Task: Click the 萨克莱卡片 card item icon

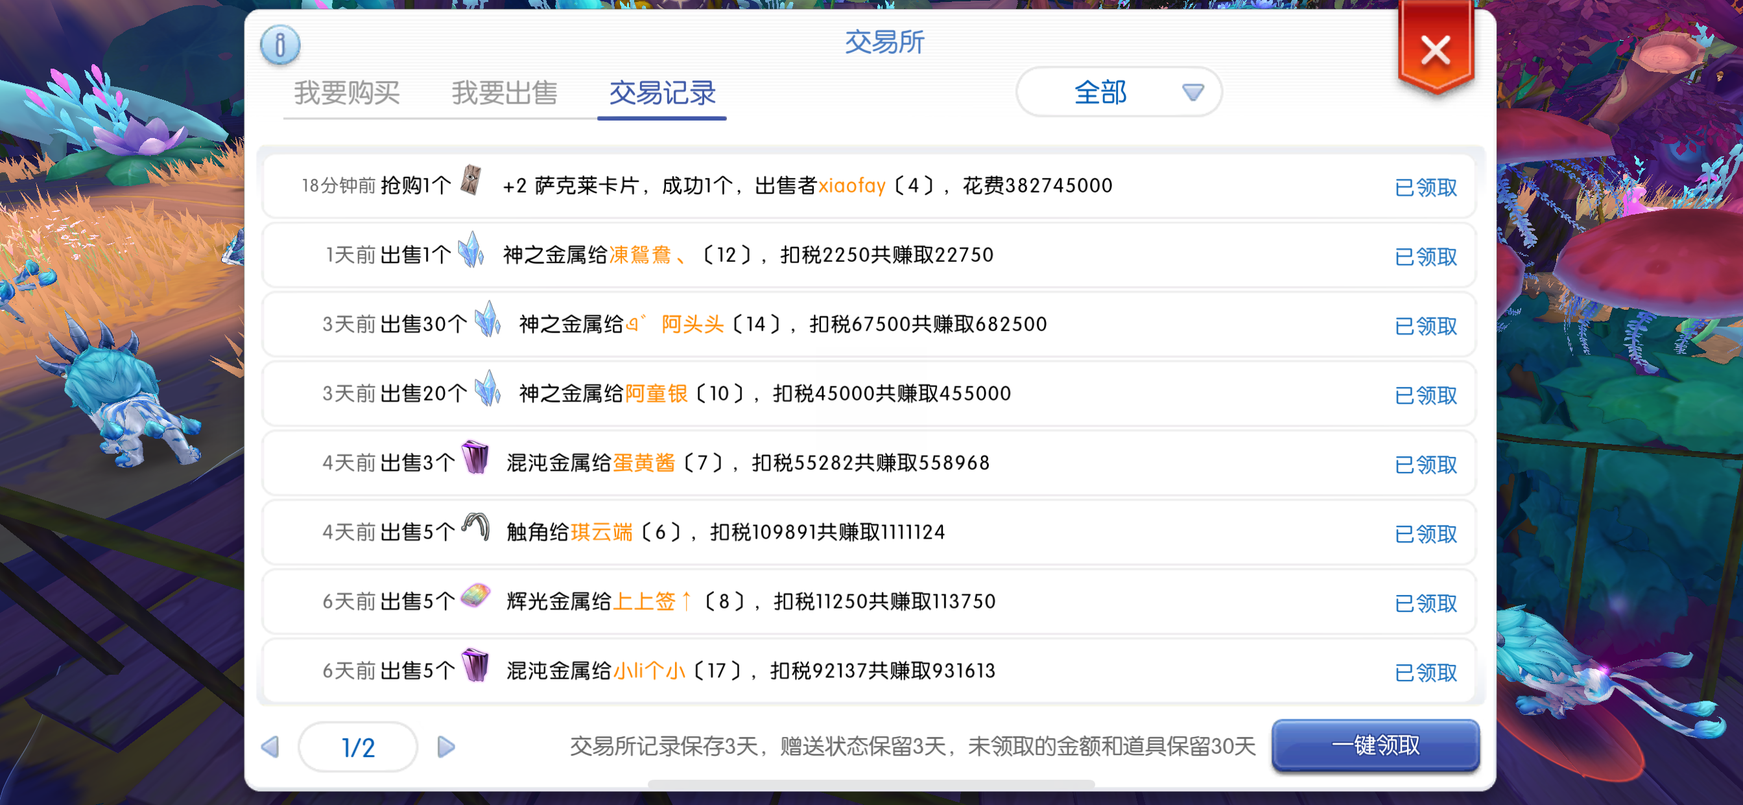Action: pyautogui.click(x=471, y=181)
